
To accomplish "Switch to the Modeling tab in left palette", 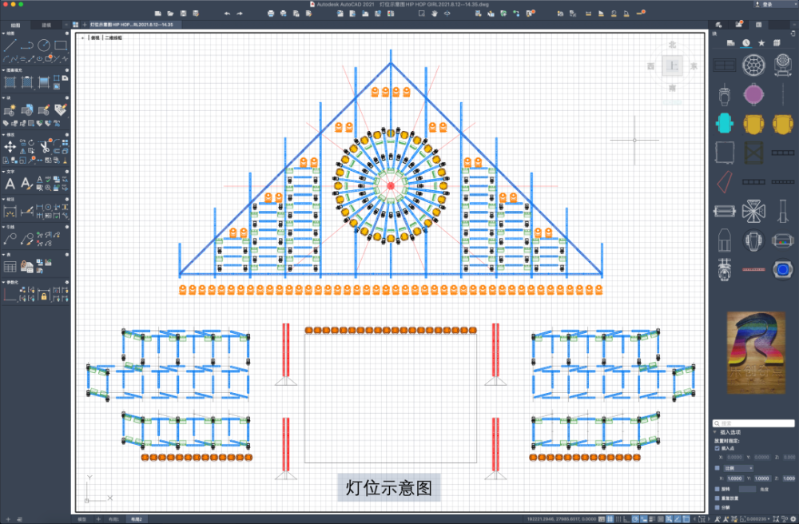I will [x=46, y=25].
